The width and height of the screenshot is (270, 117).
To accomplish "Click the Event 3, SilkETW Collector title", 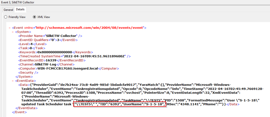I will coord(17,2).
